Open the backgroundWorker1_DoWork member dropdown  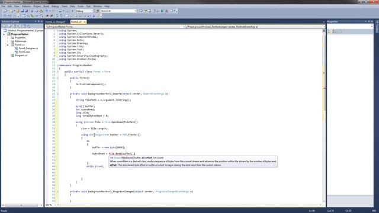(x=324, y=27)
